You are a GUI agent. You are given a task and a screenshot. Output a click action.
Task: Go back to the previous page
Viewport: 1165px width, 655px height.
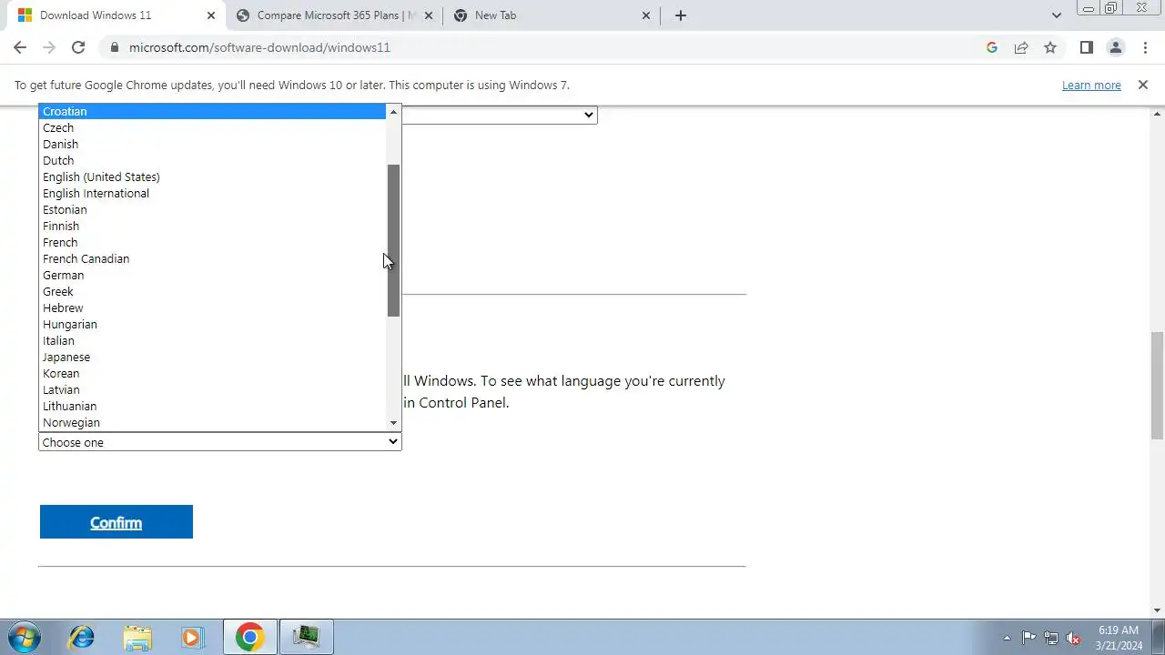click(x=20, y=47)
